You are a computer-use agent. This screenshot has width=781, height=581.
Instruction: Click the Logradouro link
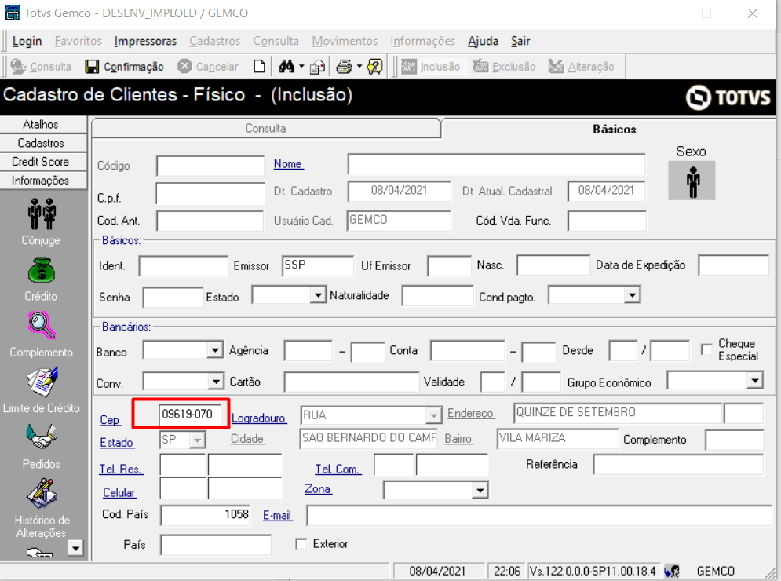(259, 418)
